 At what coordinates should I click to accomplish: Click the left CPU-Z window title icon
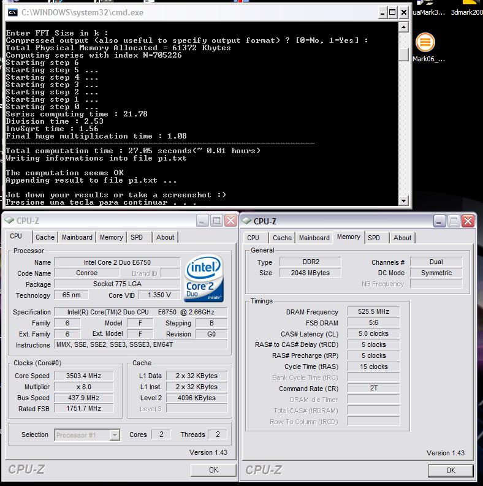tap(9, 221)
